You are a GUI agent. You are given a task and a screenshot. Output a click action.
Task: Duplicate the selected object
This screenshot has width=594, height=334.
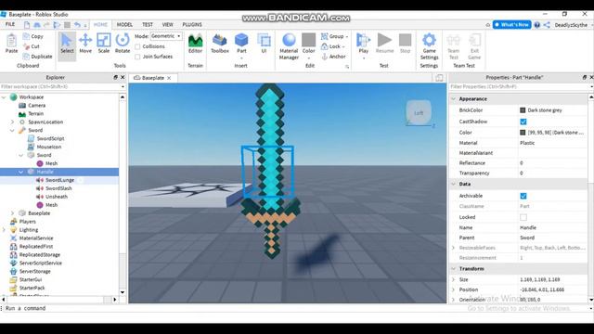pos(37,57)
